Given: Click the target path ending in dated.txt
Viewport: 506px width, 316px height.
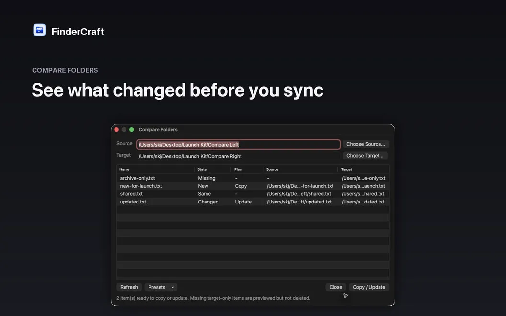Looking at the screenshot, I should (x=363, y=202).
